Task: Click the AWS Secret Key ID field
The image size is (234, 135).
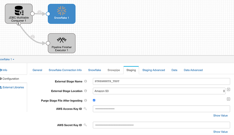Action: pyautogui.click(x=161, y=125)
